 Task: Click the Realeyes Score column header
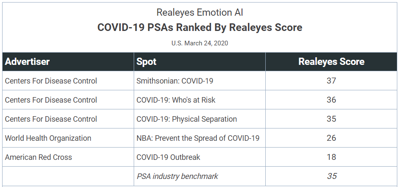tap(331, 61)
